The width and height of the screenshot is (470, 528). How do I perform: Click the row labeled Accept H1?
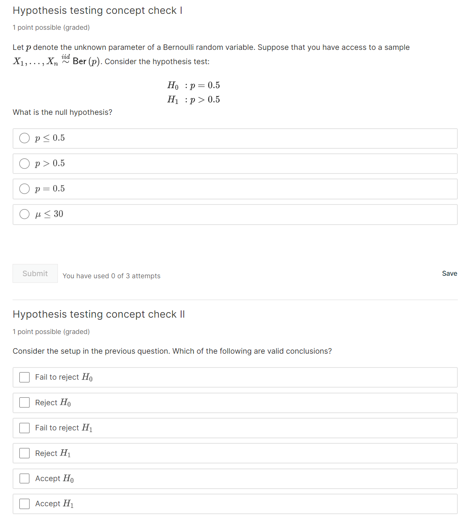235,504
